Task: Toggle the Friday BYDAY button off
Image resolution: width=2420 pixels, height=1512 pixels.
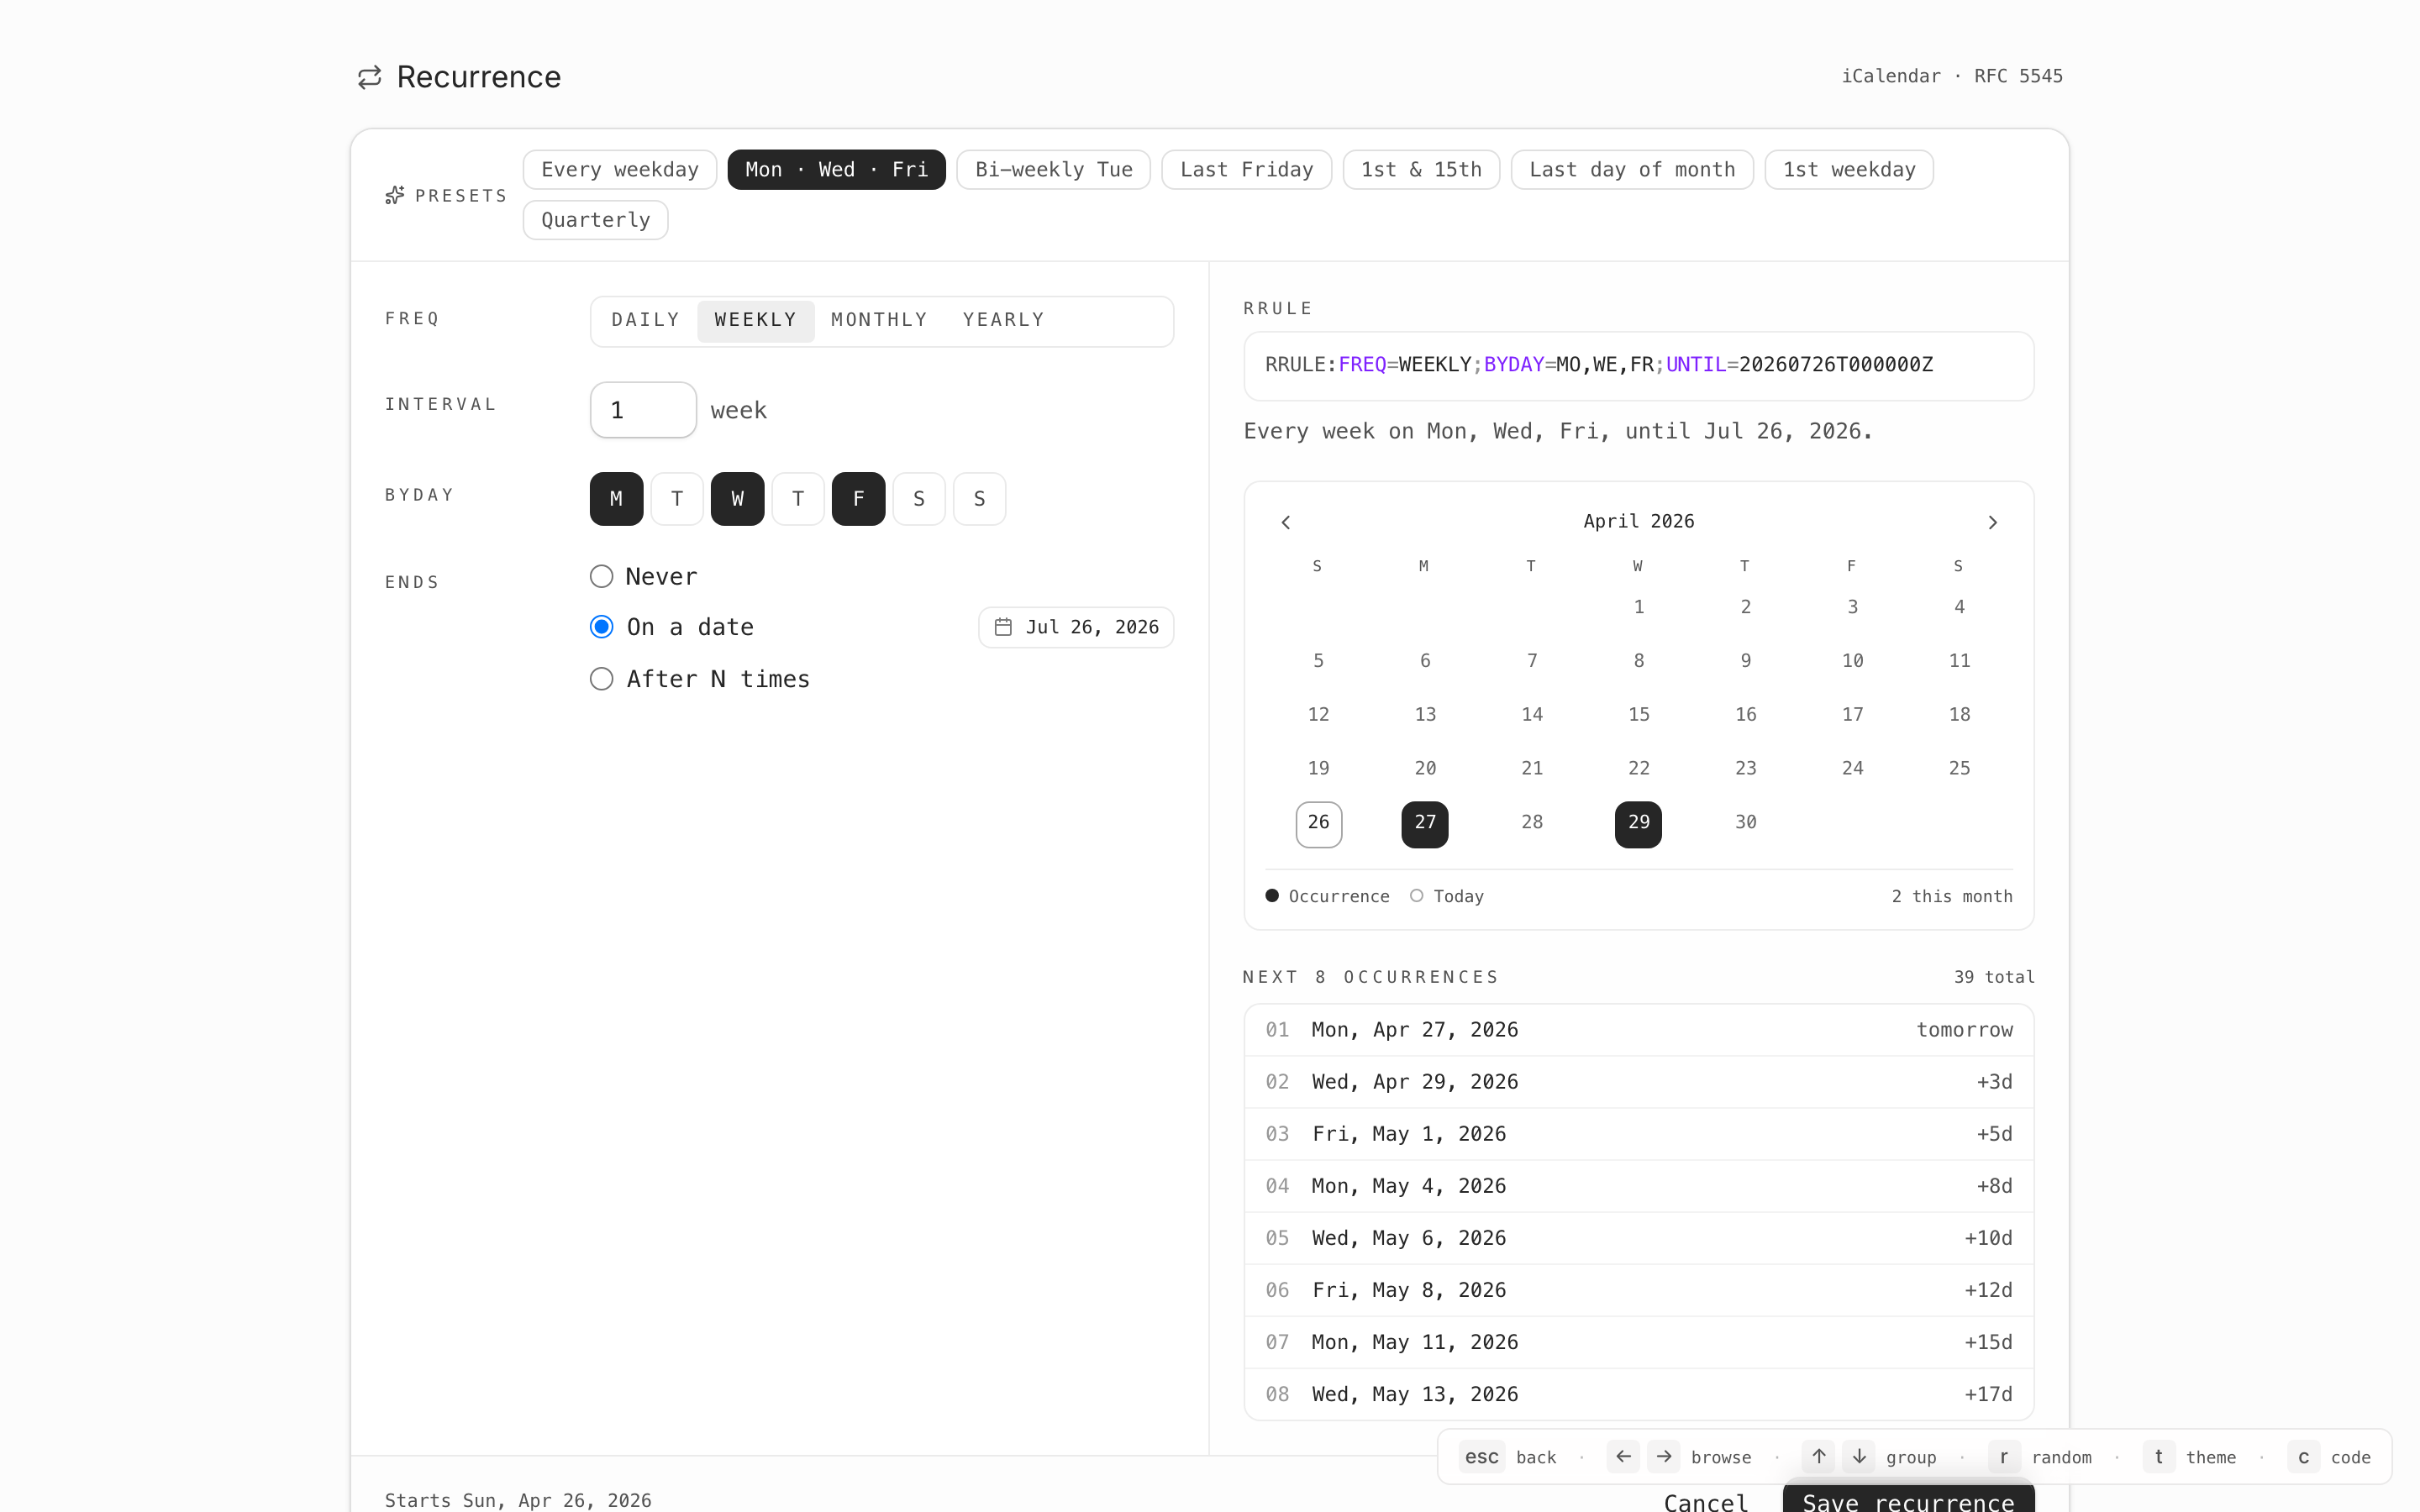Action: coord(858,499)
